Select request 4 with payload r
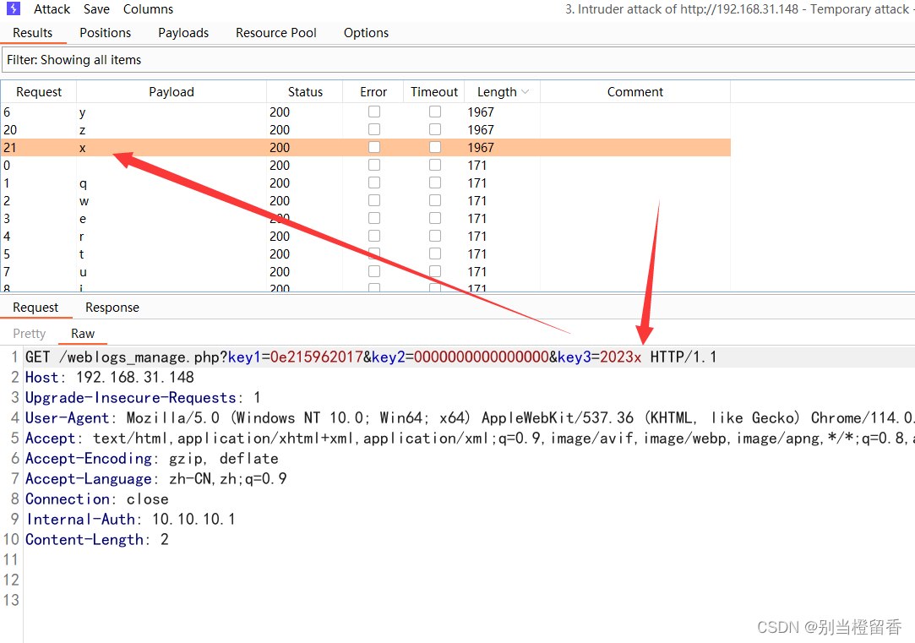This screenshot has width=915, height=643. click(365, 237)
